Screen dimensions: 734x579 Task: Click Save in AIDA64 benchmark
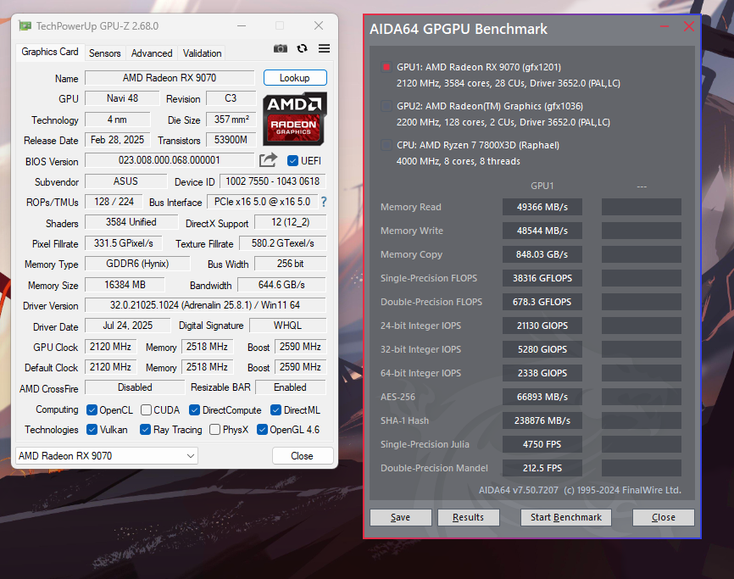tap(400, 517)
